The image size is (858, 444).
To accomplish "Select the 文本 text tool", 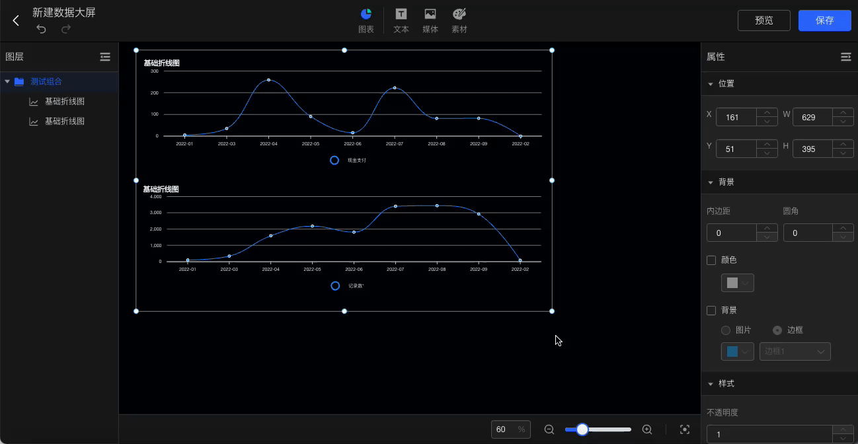I will tap(401, 20).
